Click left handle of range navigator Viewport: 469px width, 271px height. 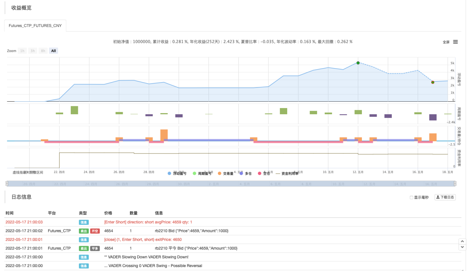[x=7, y=183]
